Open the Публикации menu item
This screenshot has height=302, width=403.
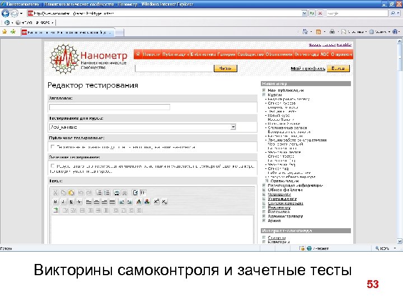pos(176,54)
